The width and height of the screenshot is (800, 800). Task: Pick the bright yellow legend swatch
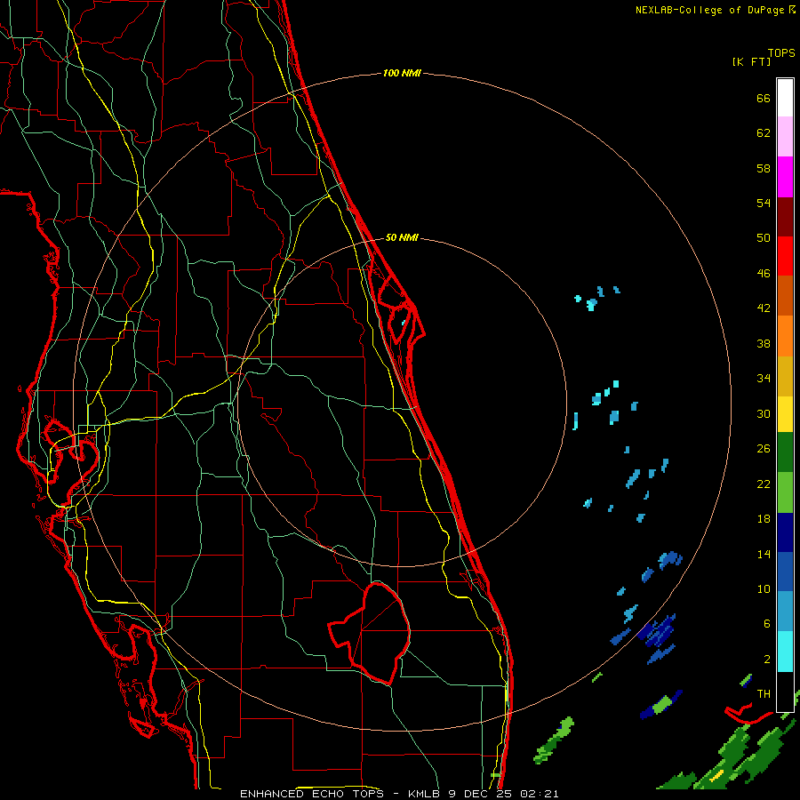(x=785, y=413)
